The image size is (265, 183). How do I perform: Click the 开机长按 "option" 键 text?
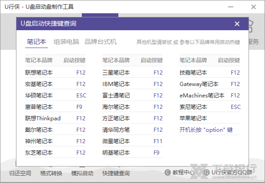[x=206, y=129]
